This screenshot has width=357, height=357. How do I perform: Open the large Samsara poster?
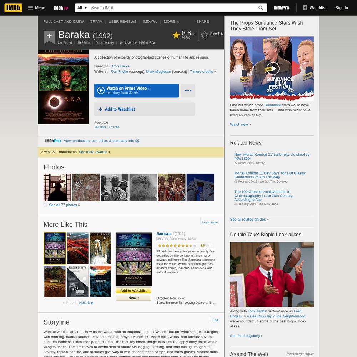point(134,259)
